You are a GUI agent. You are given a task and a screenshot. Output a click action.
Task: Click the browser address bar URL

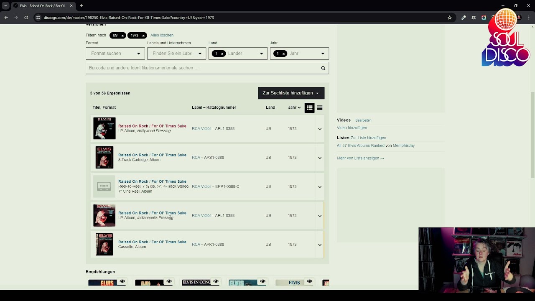click(129, 18)
